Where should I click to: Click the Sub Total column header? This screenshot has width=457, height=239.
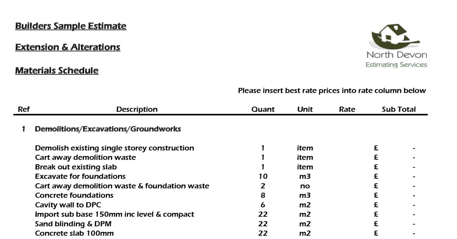[399, 109]
